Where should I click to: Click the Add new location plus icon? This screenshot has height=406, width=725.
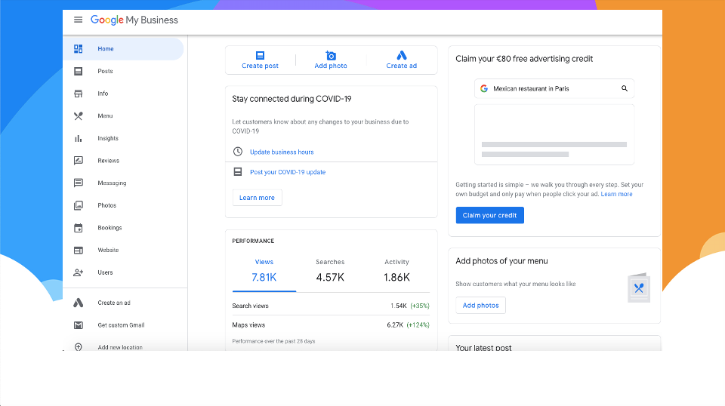pos(78,347)
